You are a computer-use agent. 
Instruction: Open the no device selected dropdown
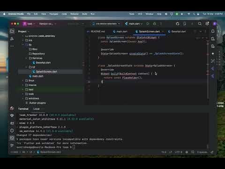106,24
